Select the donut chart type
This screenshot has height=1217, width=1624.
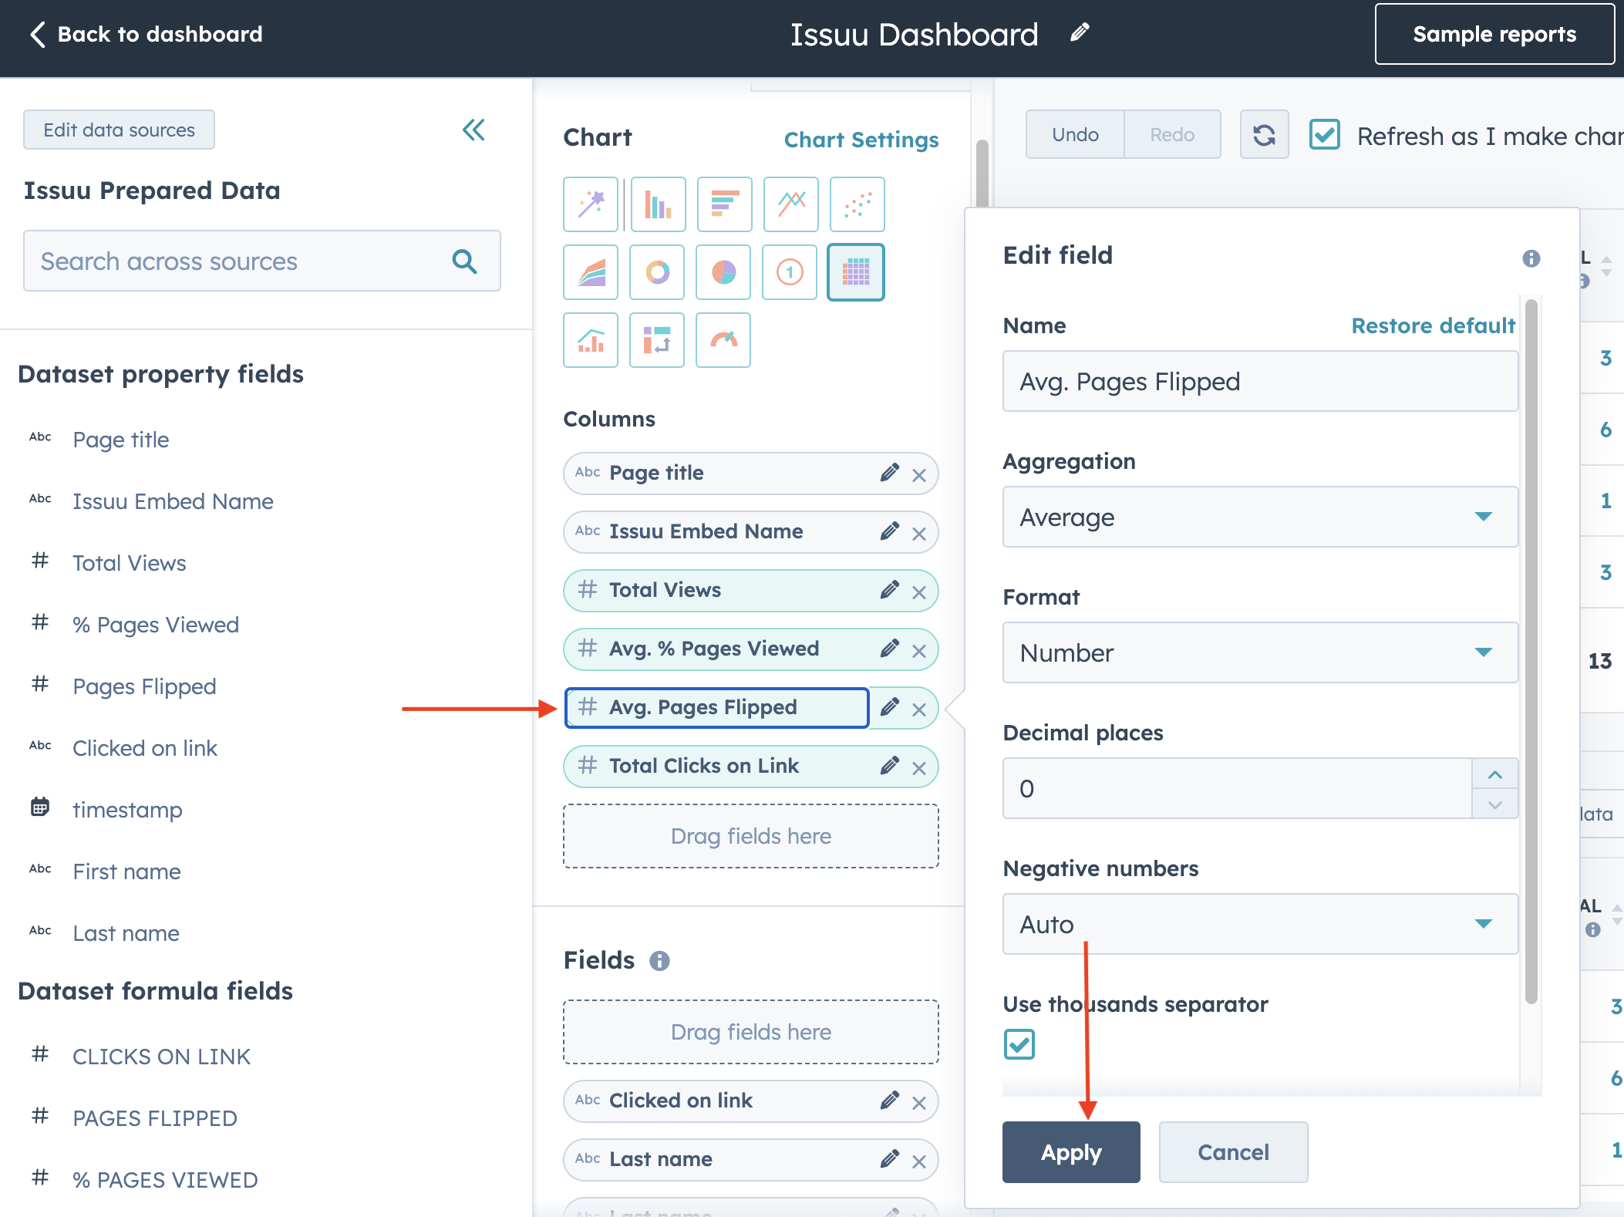pyautogui.click(x=657, y=272)
